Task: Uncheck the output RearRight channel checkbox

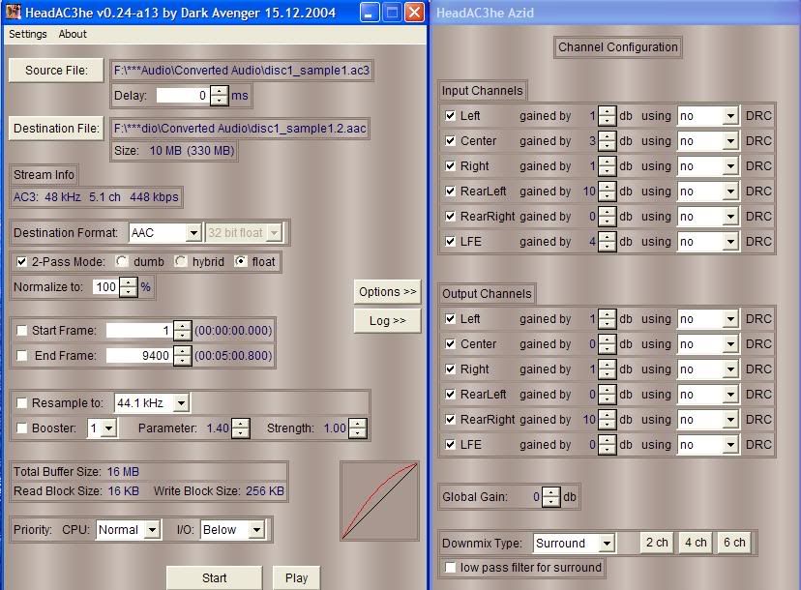Action: click(450, 420)
